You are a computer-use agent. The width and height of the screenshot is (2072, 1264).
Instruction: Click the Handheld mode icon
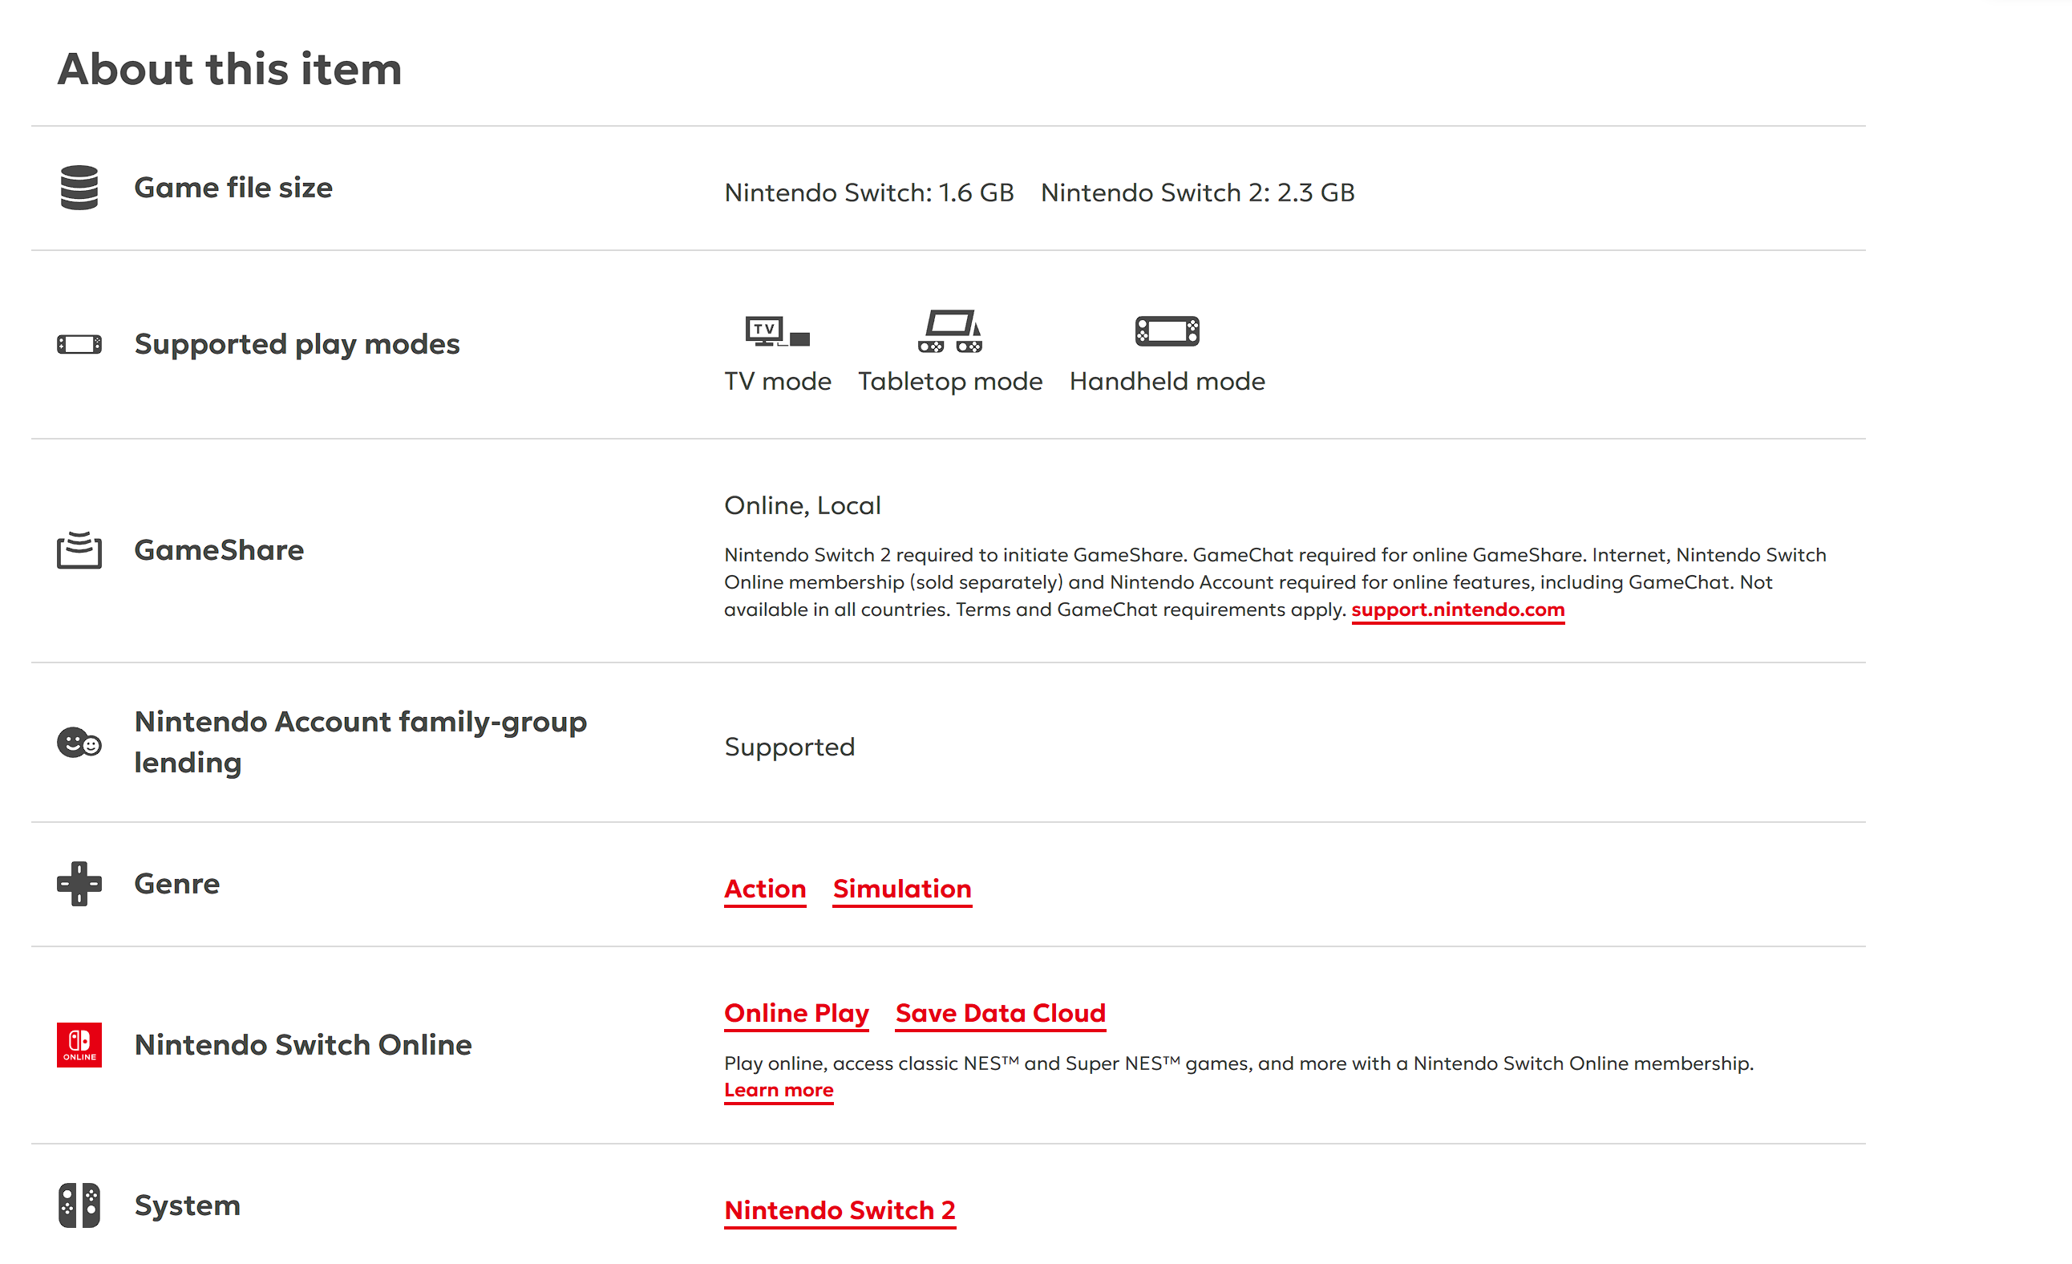tap(1168, 330)
